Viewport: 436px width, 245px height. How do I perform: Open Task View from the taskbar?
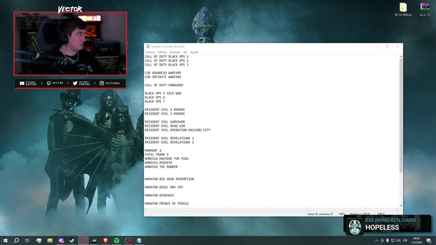coord(27,241)
